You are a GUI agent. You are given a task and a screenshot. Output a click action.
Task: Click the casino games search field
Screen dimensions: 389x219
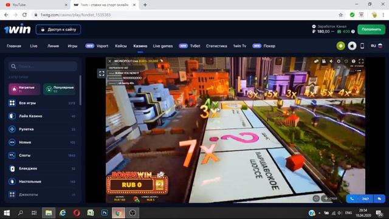(x=43, y=66)
